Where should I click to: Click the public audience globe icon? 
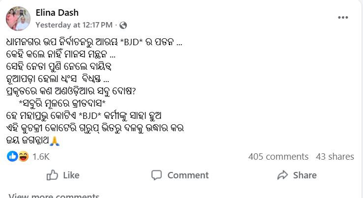tap(123, 25)
